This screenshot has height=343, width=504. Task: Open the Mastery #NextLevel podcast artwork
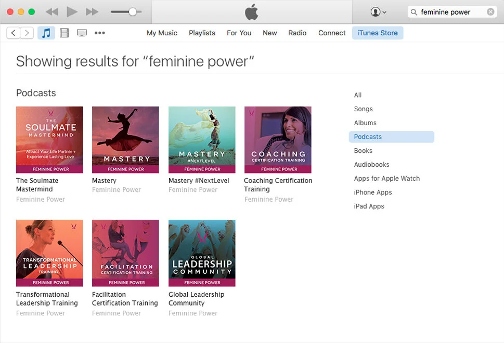(x=202, y=140)
